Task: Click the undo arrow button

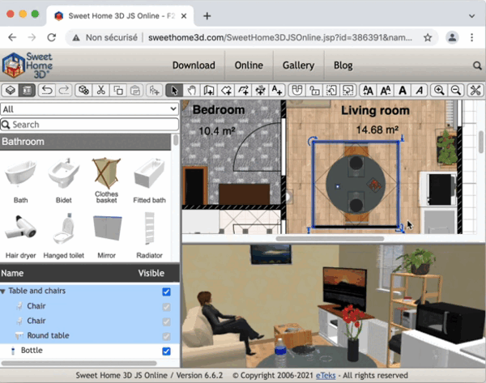Action: [x=46, y=91]
